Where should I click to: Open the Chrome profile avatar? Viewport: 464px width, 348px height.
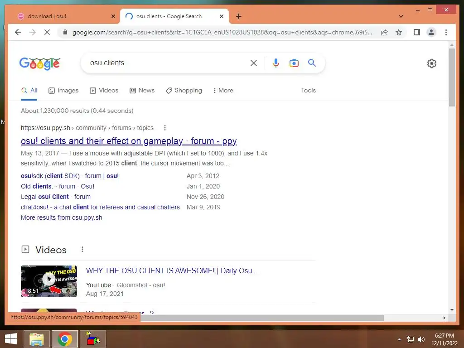[431, 32]
